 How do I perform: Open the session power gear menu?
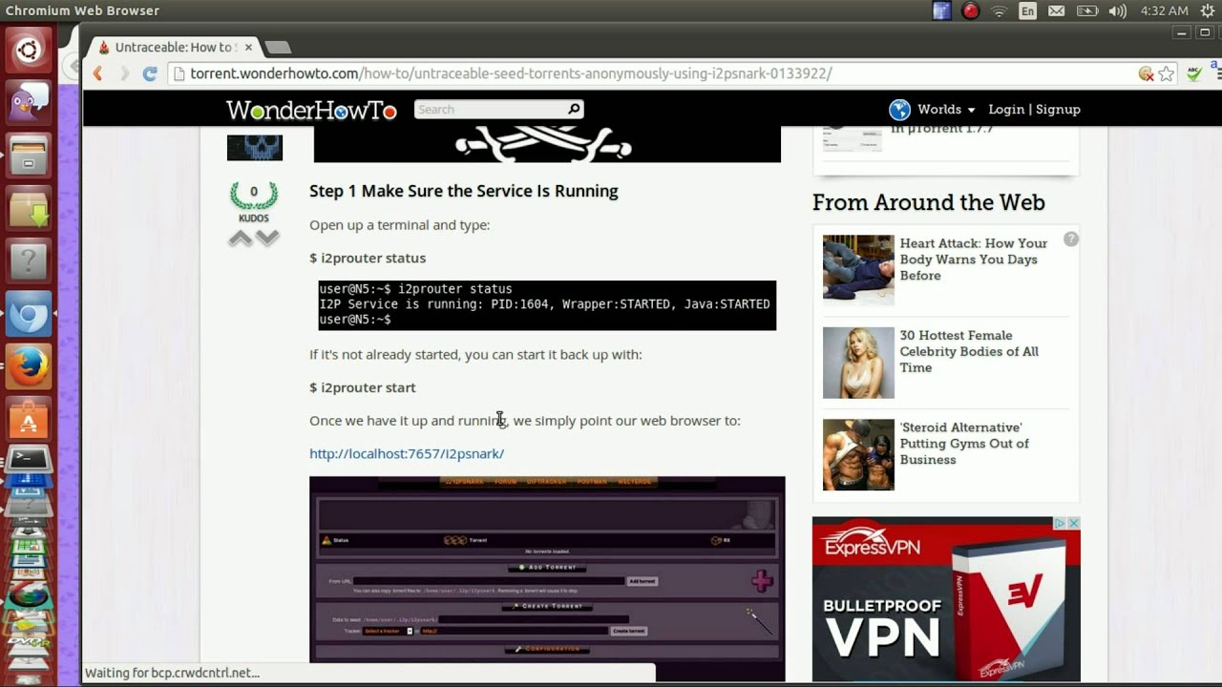click(1207, 11)
